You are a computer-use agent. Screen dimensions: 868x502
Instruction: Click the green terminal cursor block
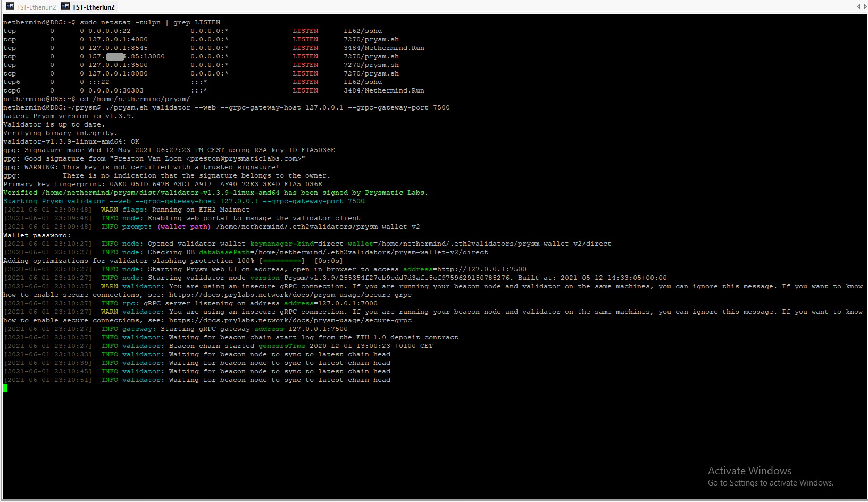(5, 388)
